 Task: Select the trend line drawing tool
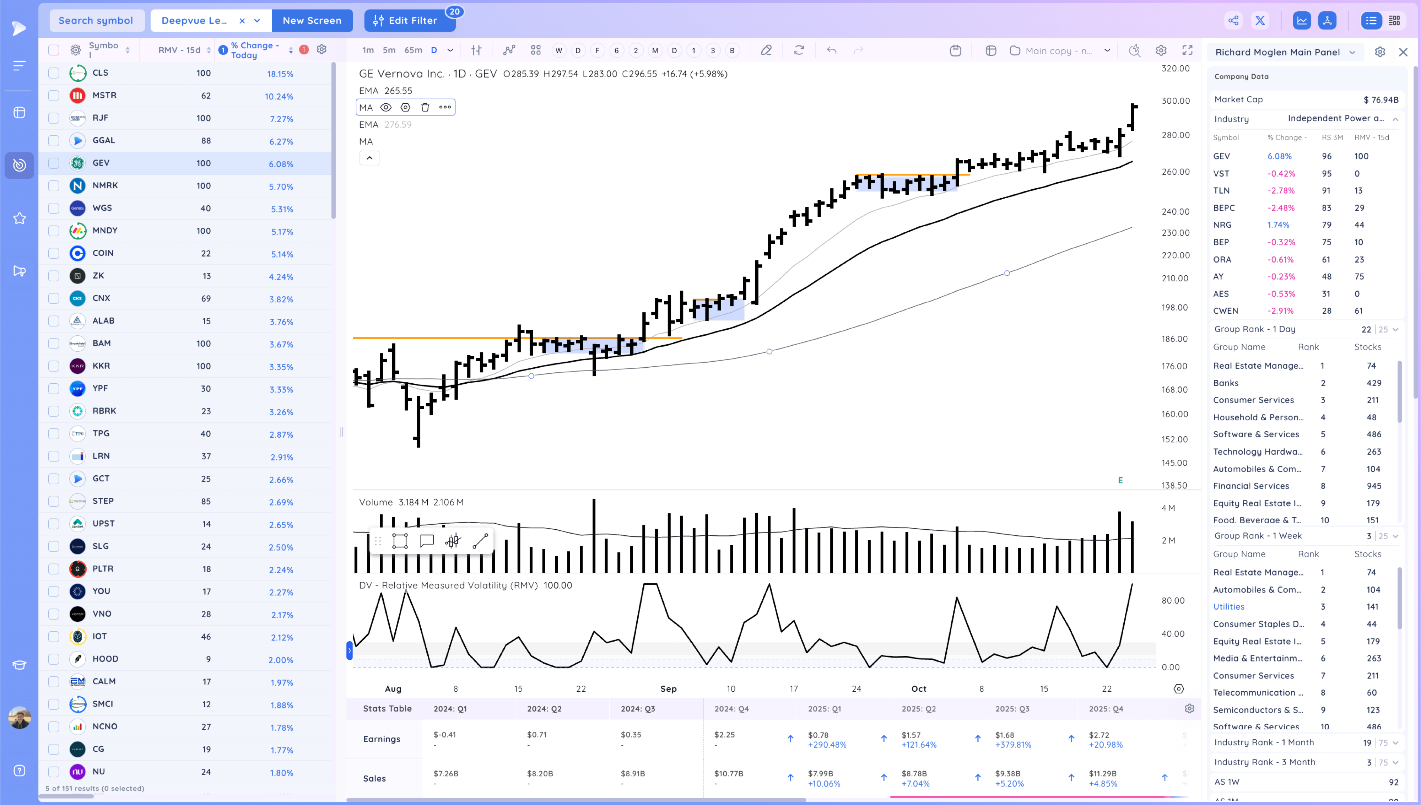480,541
